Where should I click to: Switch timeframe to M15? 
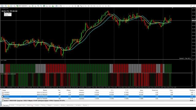click(91, 6)
